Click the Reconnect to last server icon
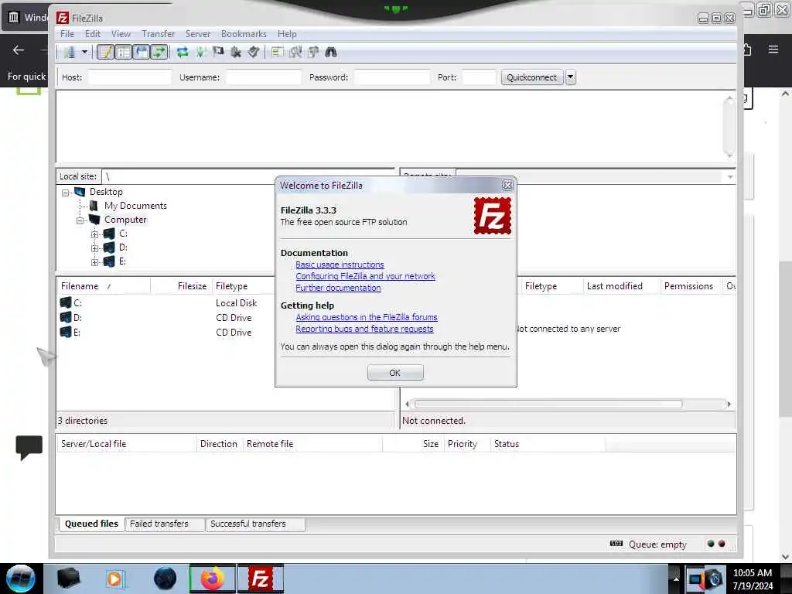Viewport: 792px width, 594px height. (x=254, y=52)
